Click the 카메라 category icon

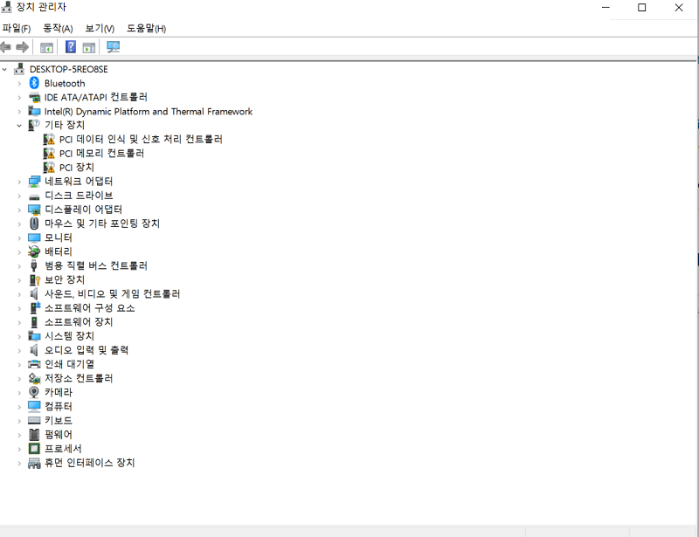click(x=34, y=392)
